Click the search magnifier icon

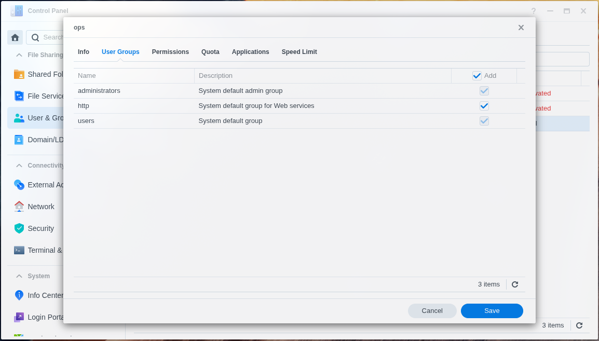tap(35, 37)
